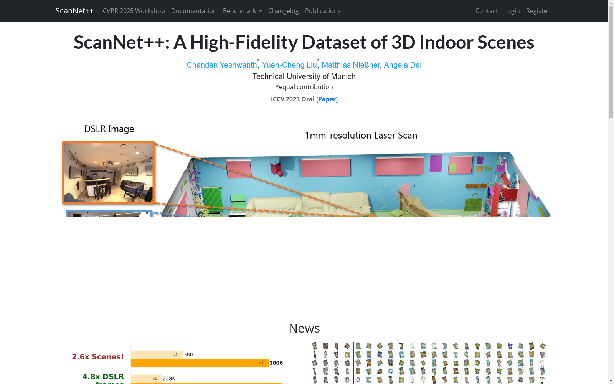Click the DSLR Image thumbnail

pyautogui.click(x=108, y=172)
